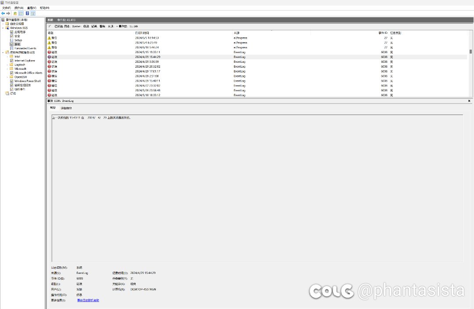Image resolution: width=474 pixels, height=309 pixels.
Task: Select the Logitech folder icon
Action: click(12, 65)
